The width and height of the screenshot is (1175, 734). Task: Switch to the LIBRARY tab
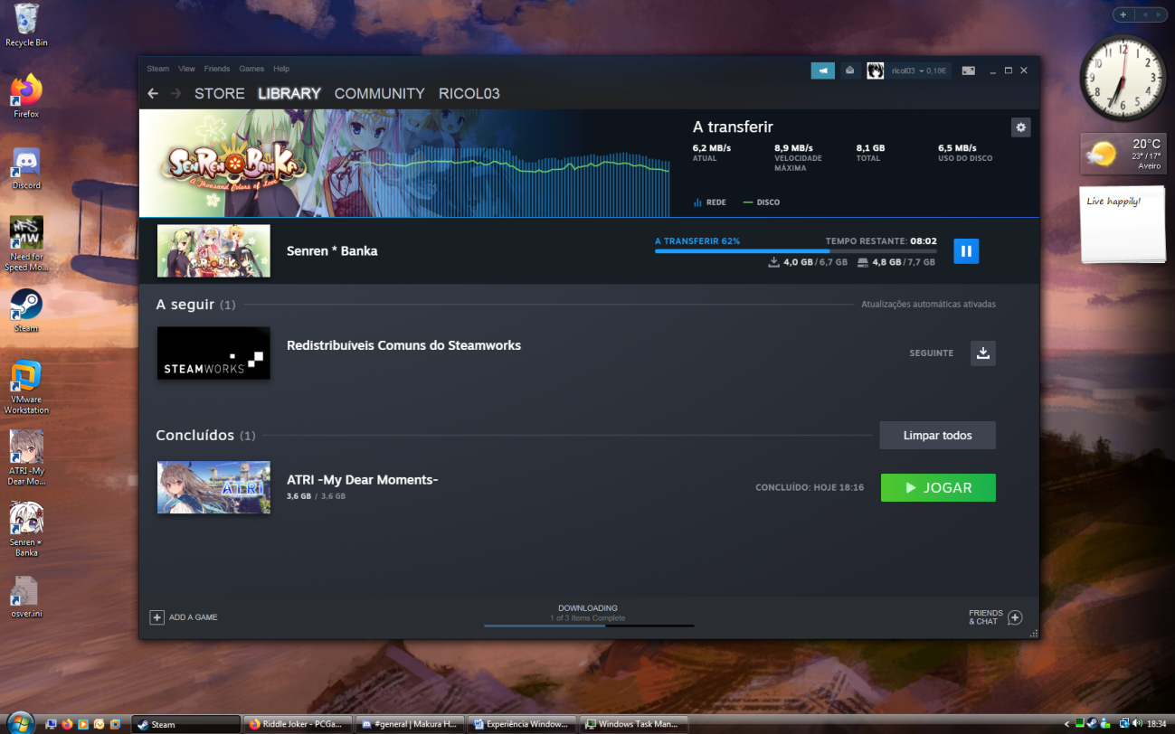click(289, 93)
